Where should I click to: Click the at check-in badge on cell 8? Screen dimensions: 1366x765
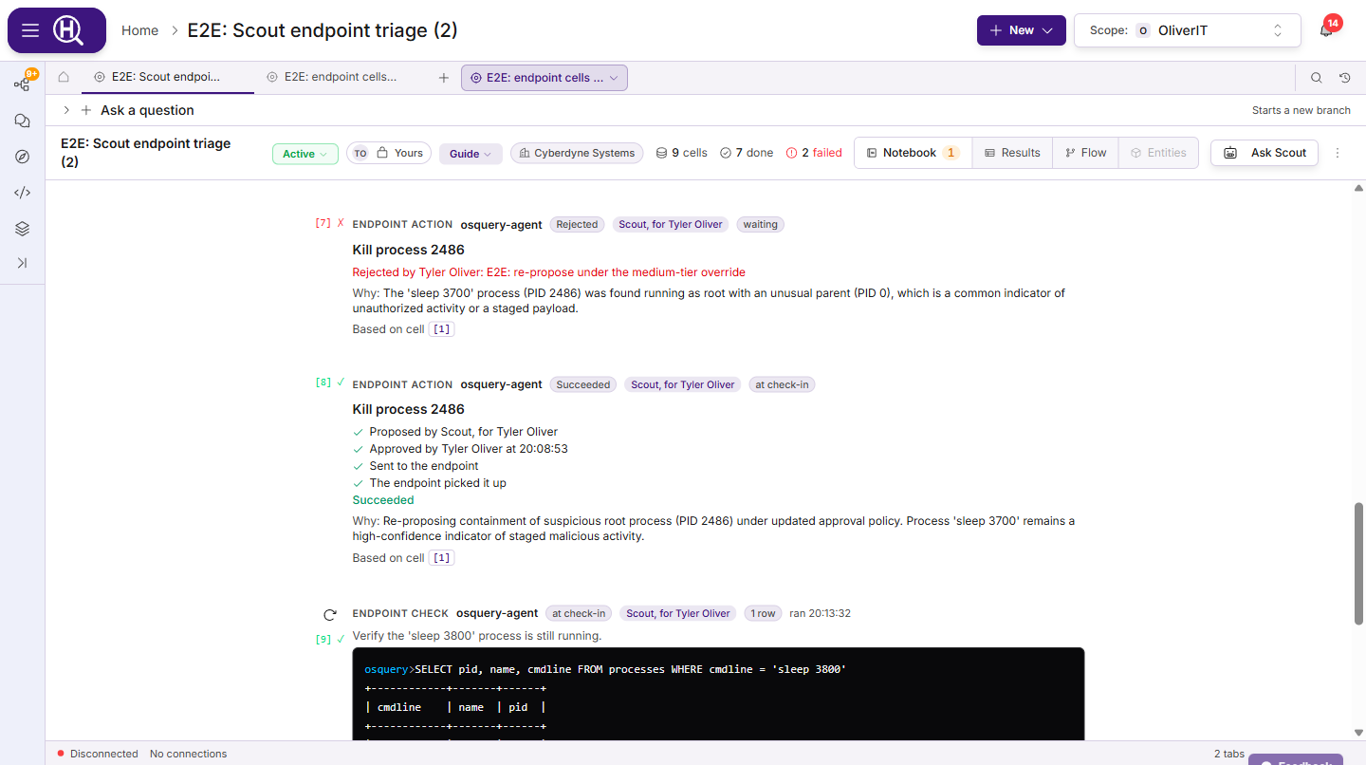[x=783, y=384]
